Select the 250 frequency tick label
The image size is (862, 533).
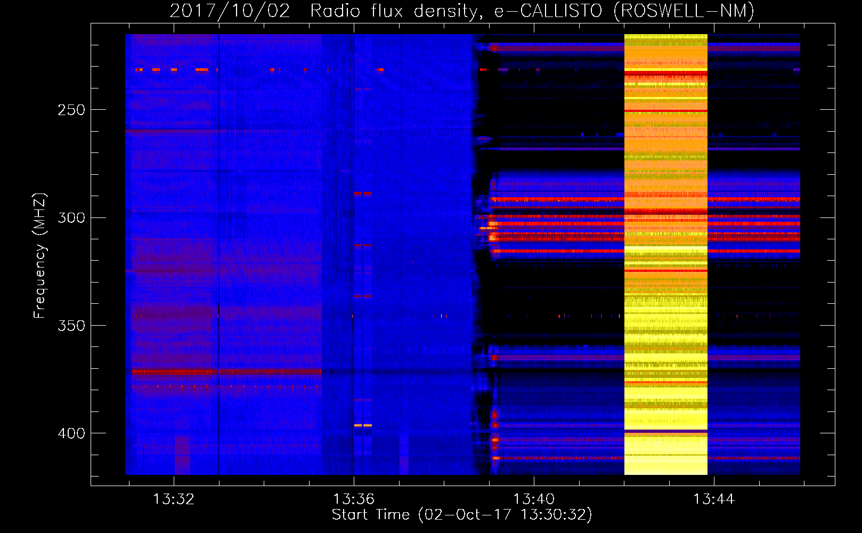pyautogui.click(x=71, y=110)
